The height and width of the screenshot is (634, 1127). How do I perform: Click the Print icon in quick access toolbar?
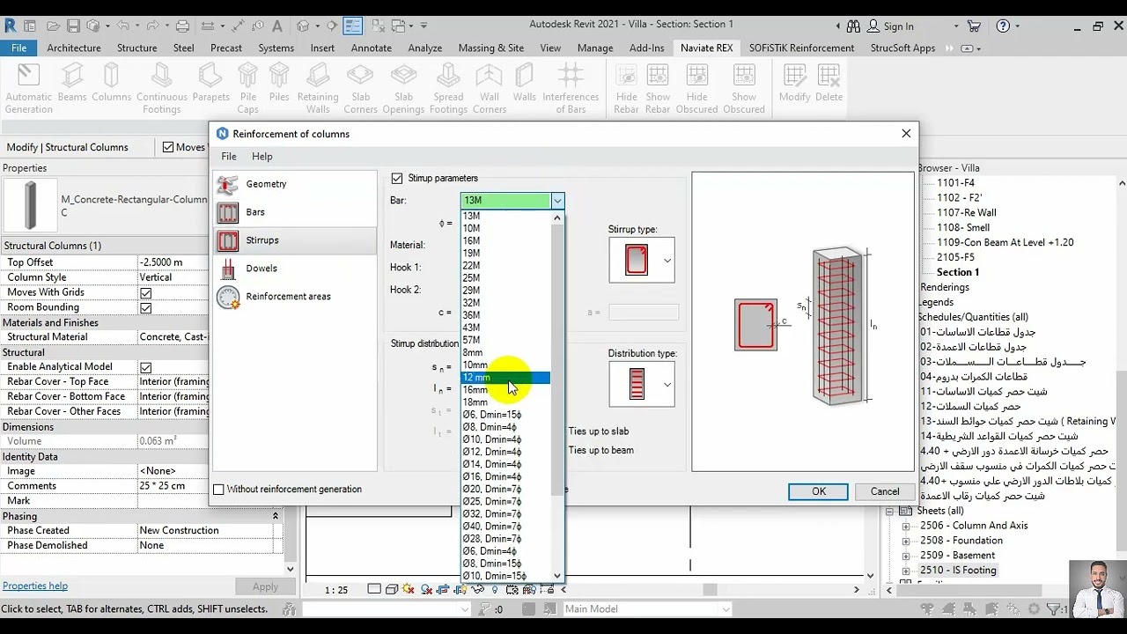(182, 26)
